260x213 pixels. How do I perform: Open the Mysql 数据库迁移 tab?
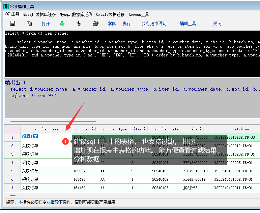pyautogui.click(x=76, y=14)
